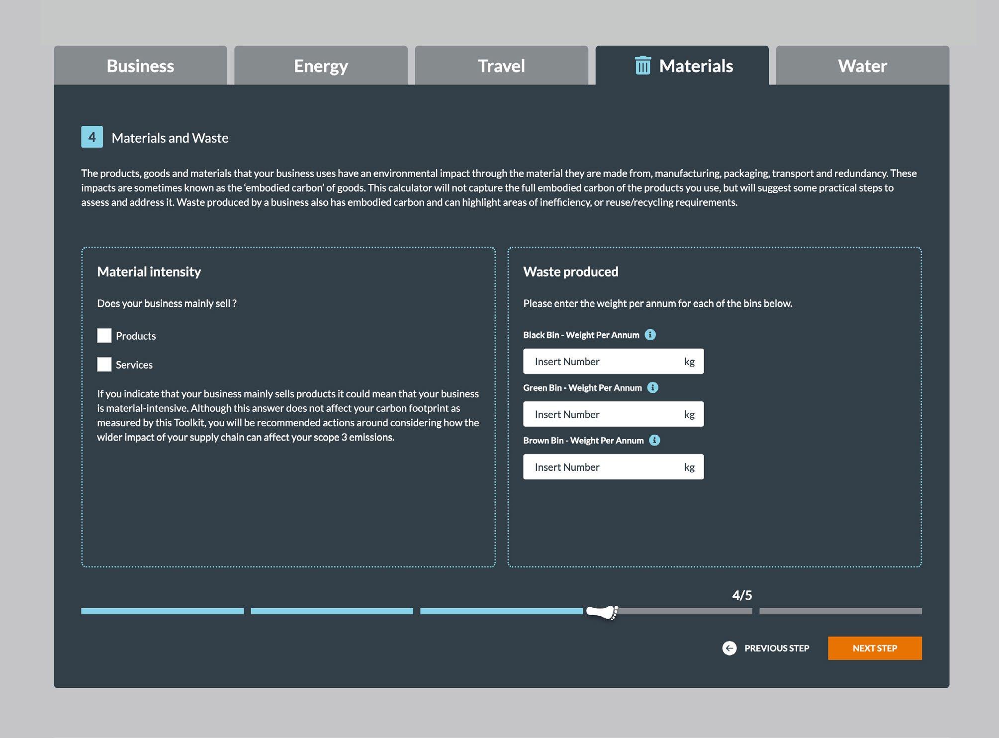Click the Green Bin info icon

[x=652, y=387]
